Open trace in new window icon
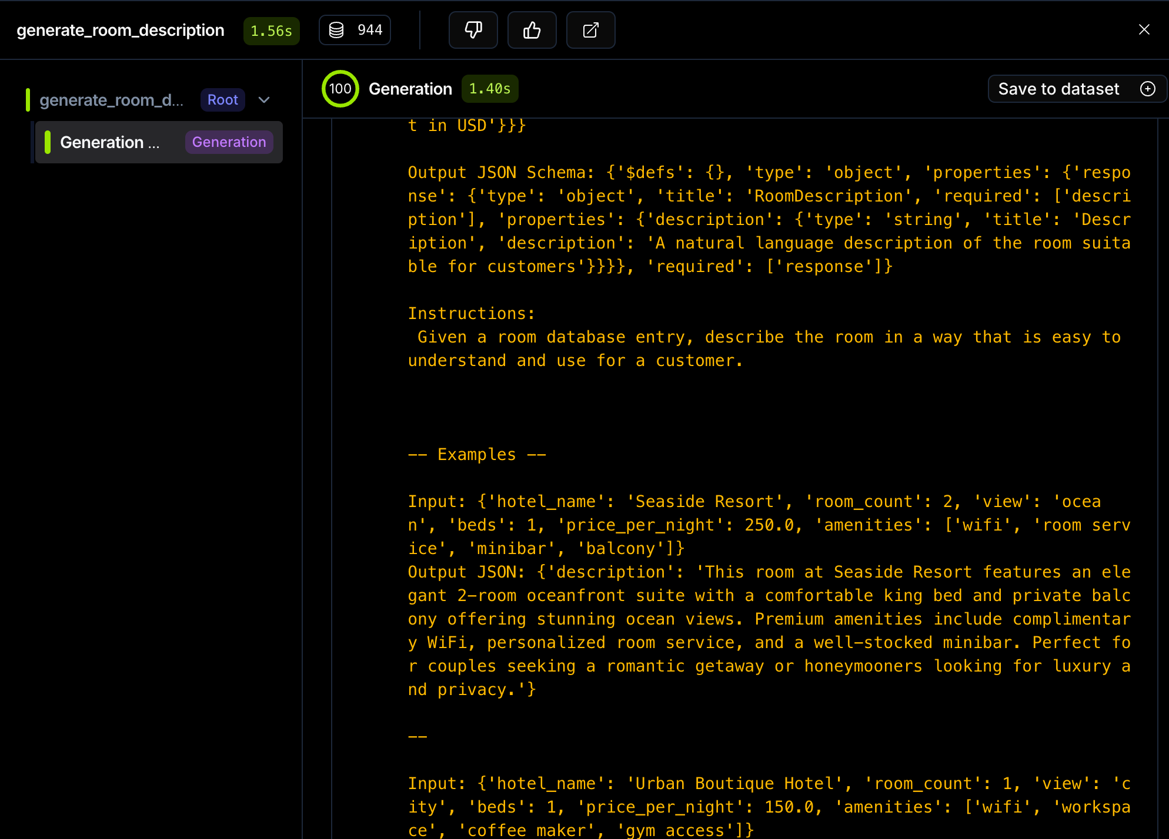Image resolution: width=1169 pixels, height=839 pixels. (x=590, y=30)
